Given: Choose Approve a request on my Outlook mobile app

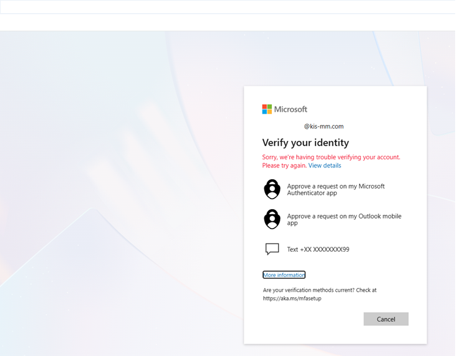Looking at the screenshot, I should click(335, 219).
